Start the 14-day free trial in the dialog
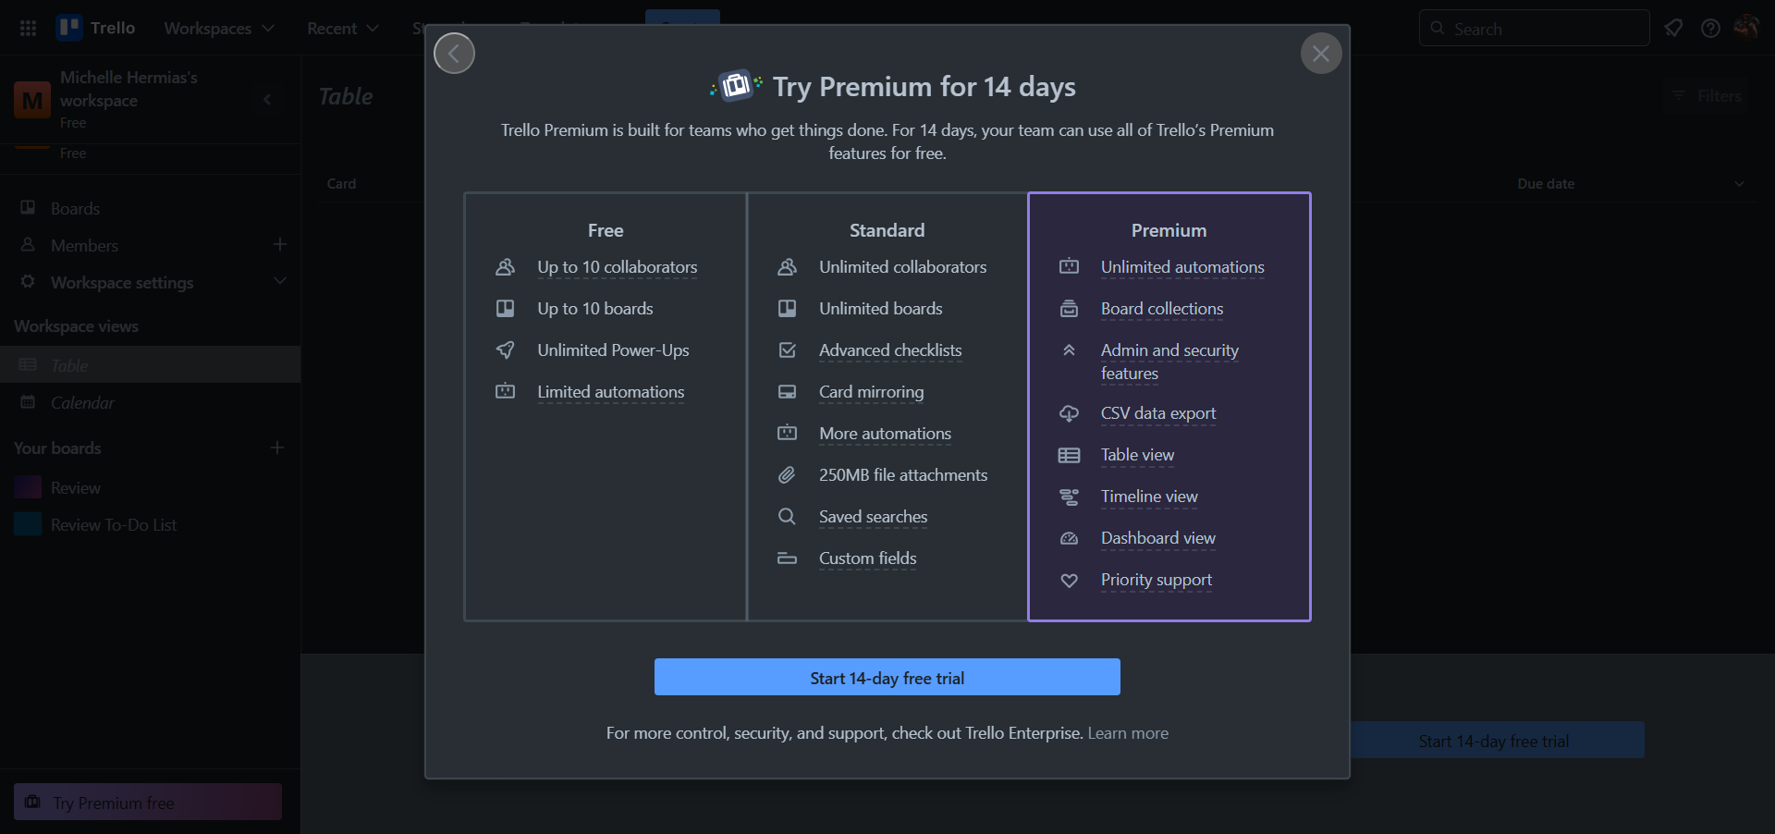This screenshot has height=834, width=1775. 887,678
